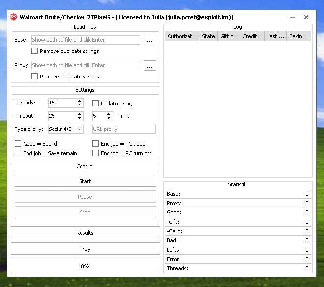This screenshot has width=324, height=287.
Task: Enable Remove duplicate strings under Base
Action: tap(35, 51)
